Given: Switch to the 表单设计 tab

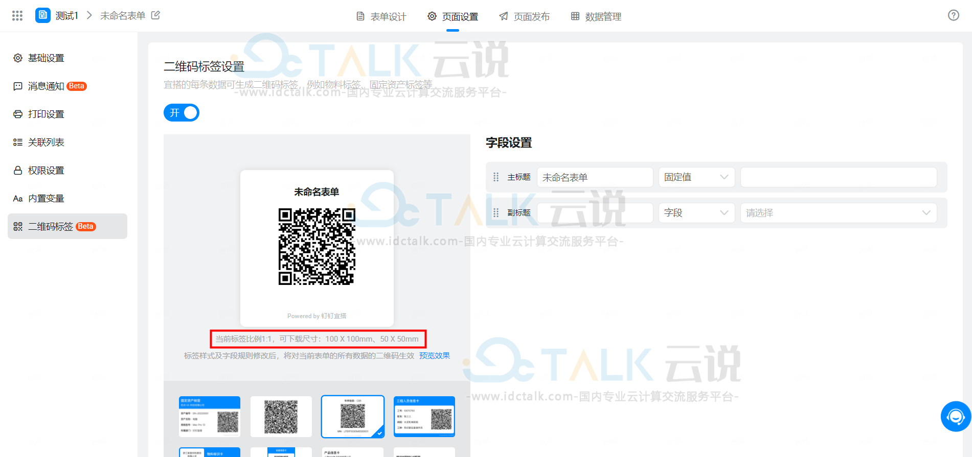Looking at the screenshot, I should pos(381,16).
